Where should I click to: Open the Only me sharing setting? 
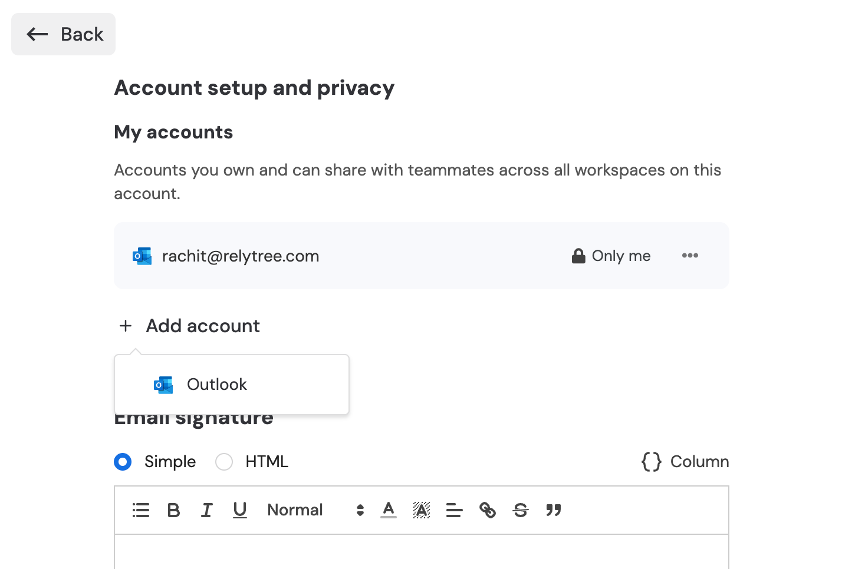coord(611,256)
